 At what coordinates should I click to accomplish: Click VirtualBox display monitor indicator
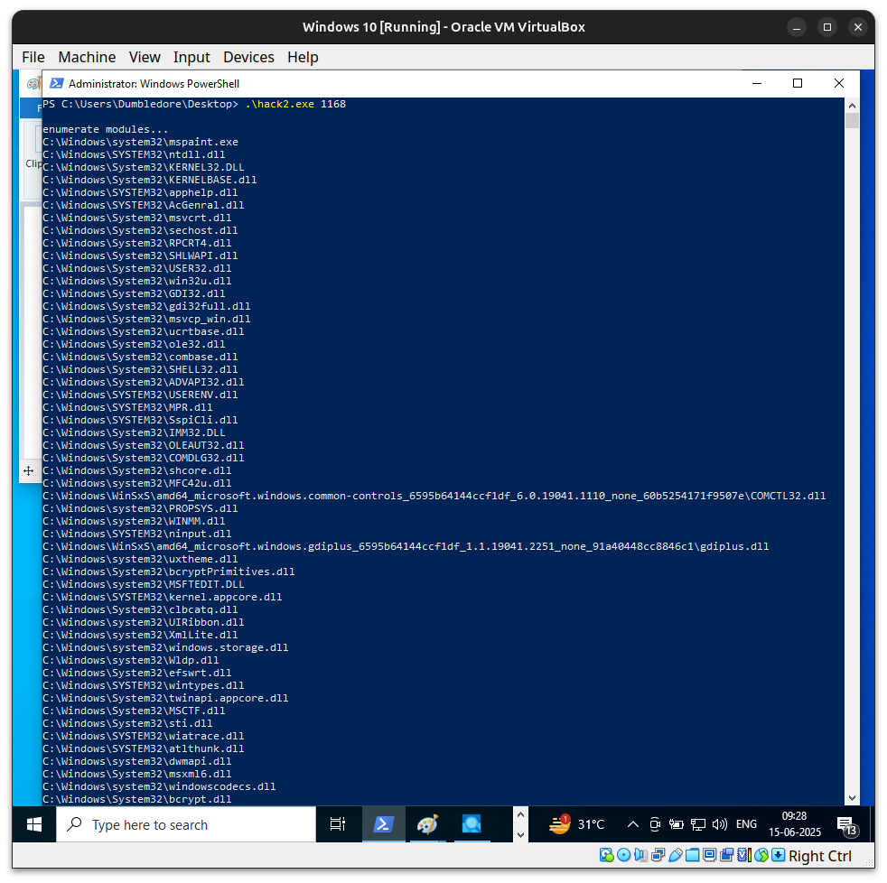tap(709, 855)
